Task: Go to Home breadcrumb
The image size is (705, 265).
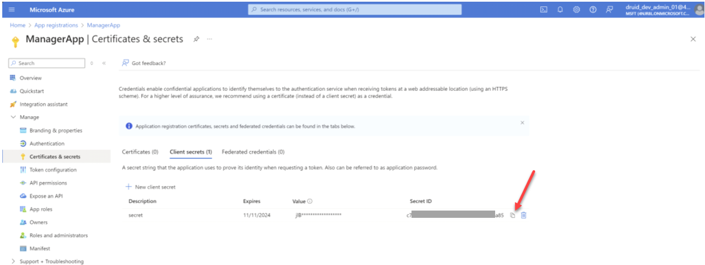Action: 17,25
